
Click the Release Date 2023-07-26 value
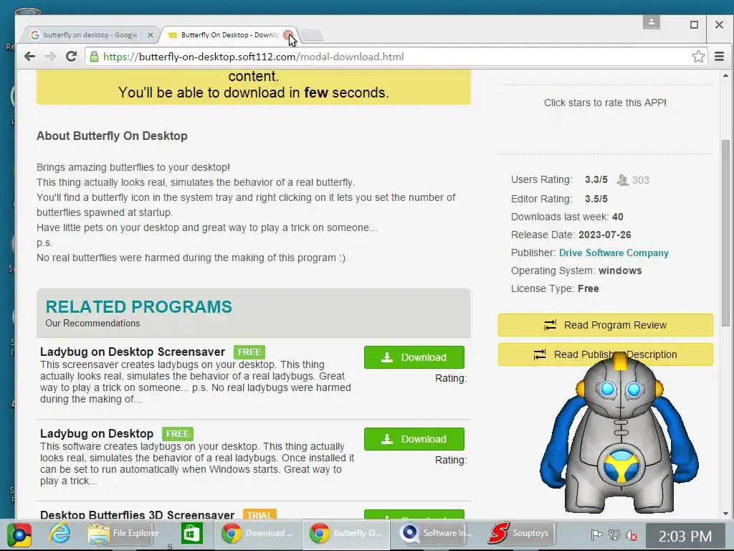[604, 235]
